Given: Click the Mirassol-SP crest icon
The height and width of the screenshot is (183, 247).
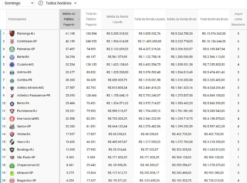Looking at the screenshot, I should [x=12, y=173].
